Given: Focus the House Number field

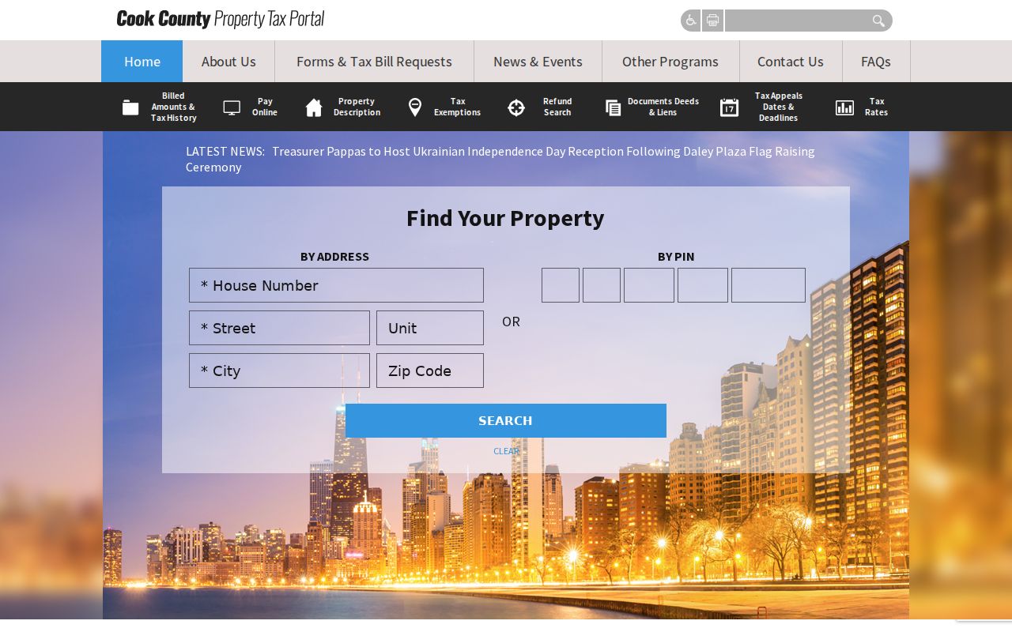Looking at the screenshot, I should pyautogui.click(x=336, y=285).
